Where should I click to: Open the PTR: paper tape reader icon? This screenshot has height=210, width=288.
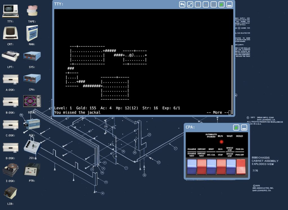(x=32, y=170)
